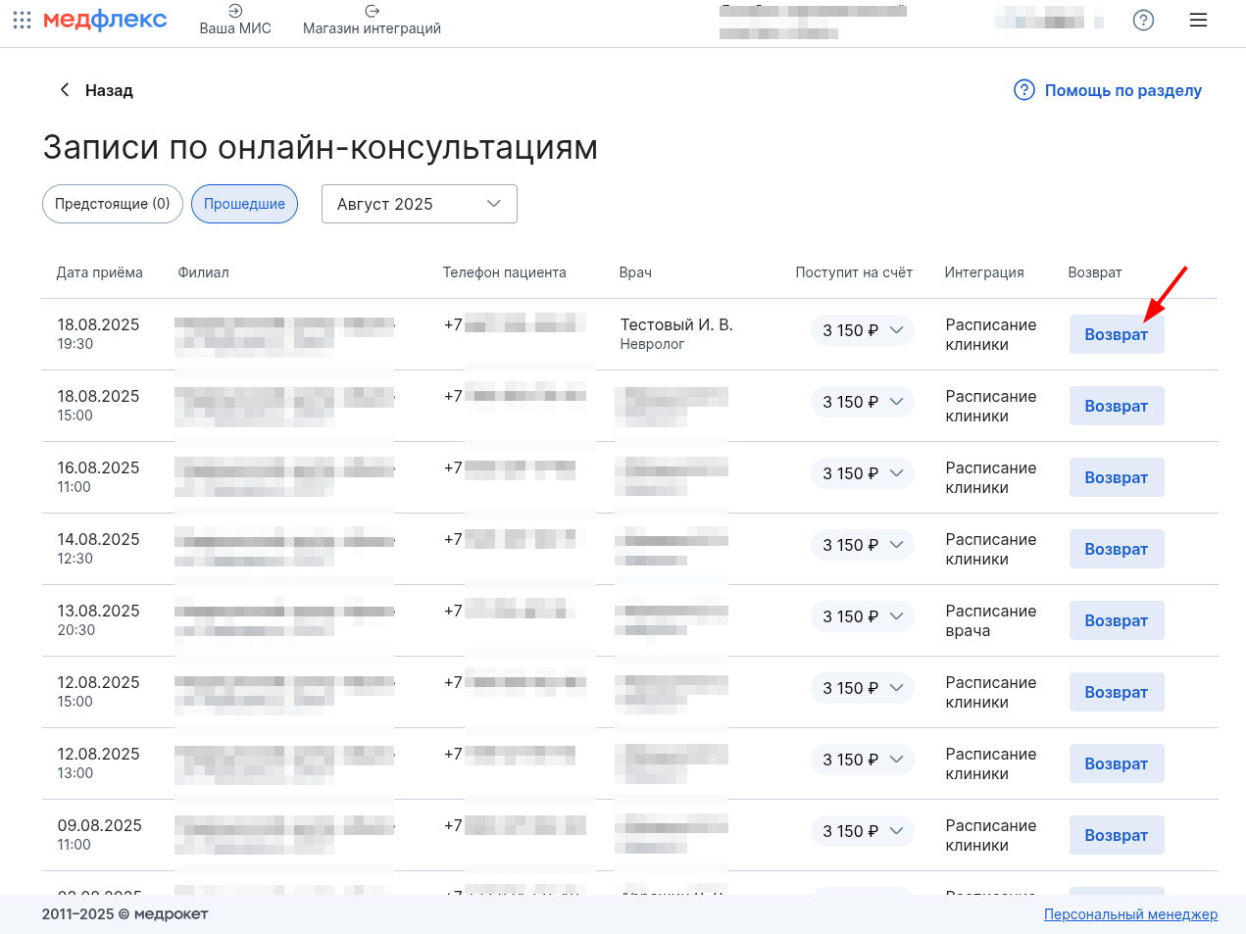Open the hamburger menu
The width and height of the screenshot is (1246, 934).
(x=1198, y=20)
